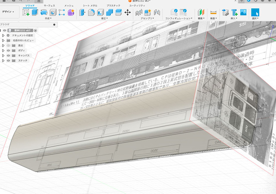Switch to the メッシュ tab
Screen dimensions: 276x194
click(x=69, y=6)
